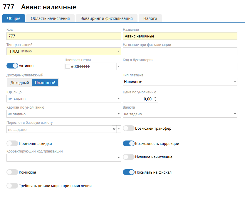Clear the Пересчет в базовую валюту field
The height and width of the screenshot is (197, 245).
[114, 129]
